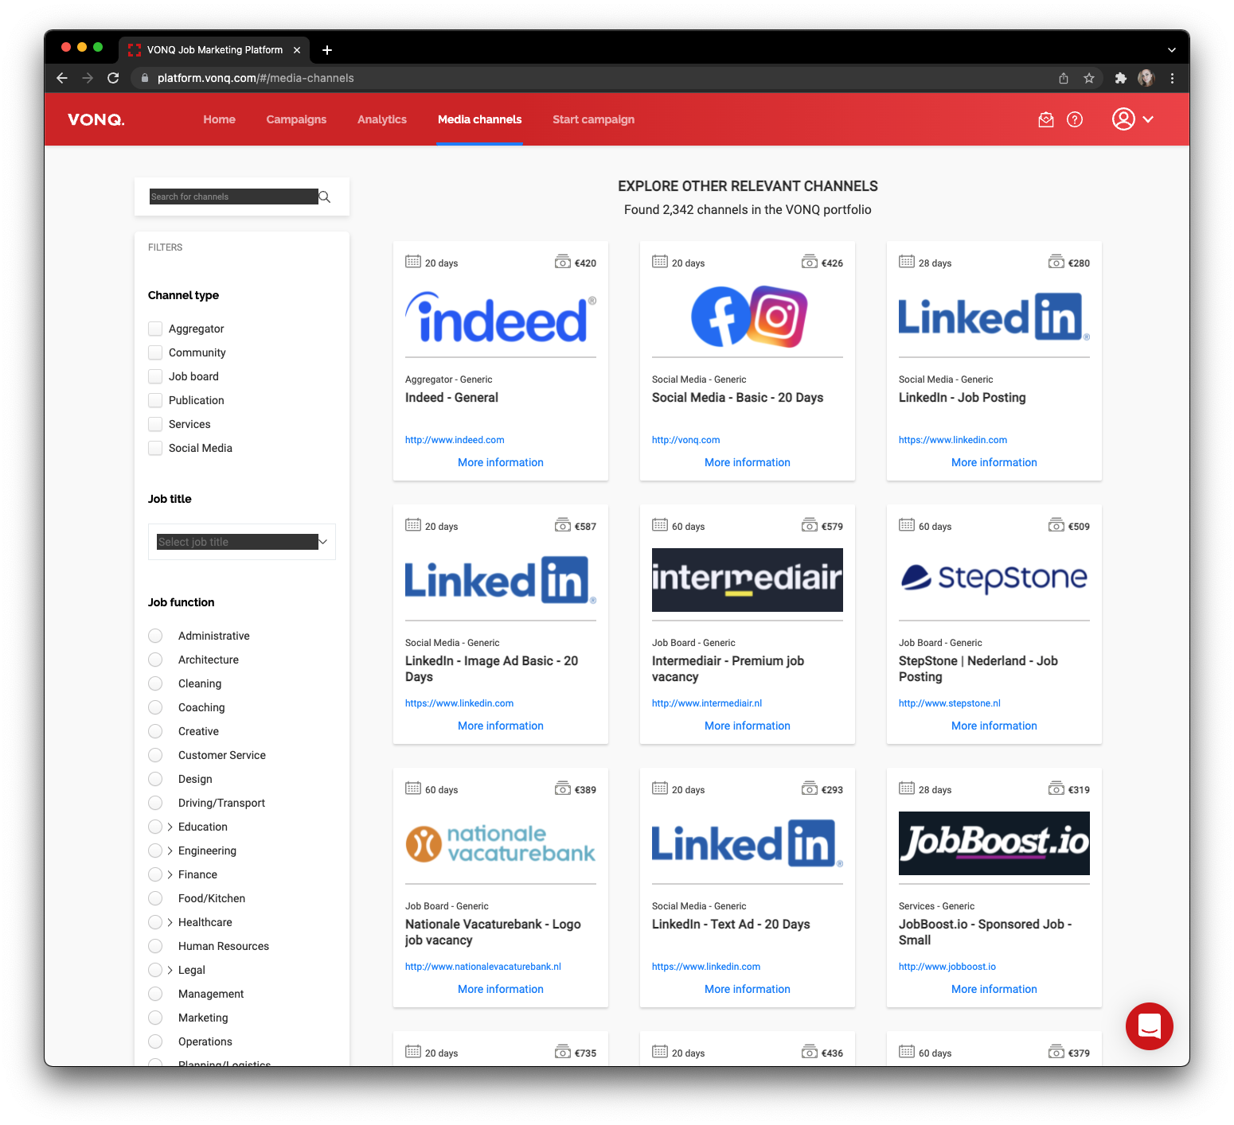
Task: Open LinkedIn - Text Ad - 20 Days title
Action: coord(731,925)
